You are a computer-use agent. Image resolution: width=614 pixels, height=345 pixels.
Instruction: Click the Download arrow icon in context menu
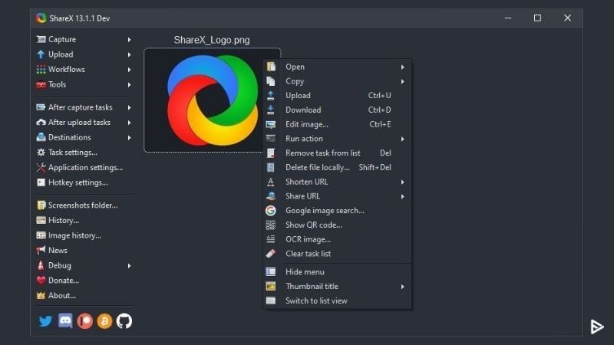point(271,110)
